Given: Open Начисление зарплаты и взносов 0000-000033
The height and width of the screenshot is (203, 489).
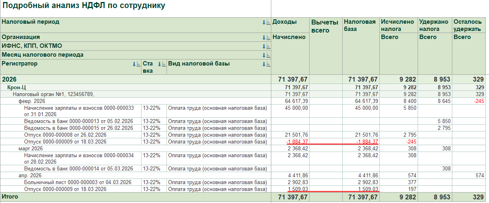Looking at the screenshot, I should (79, 111).
